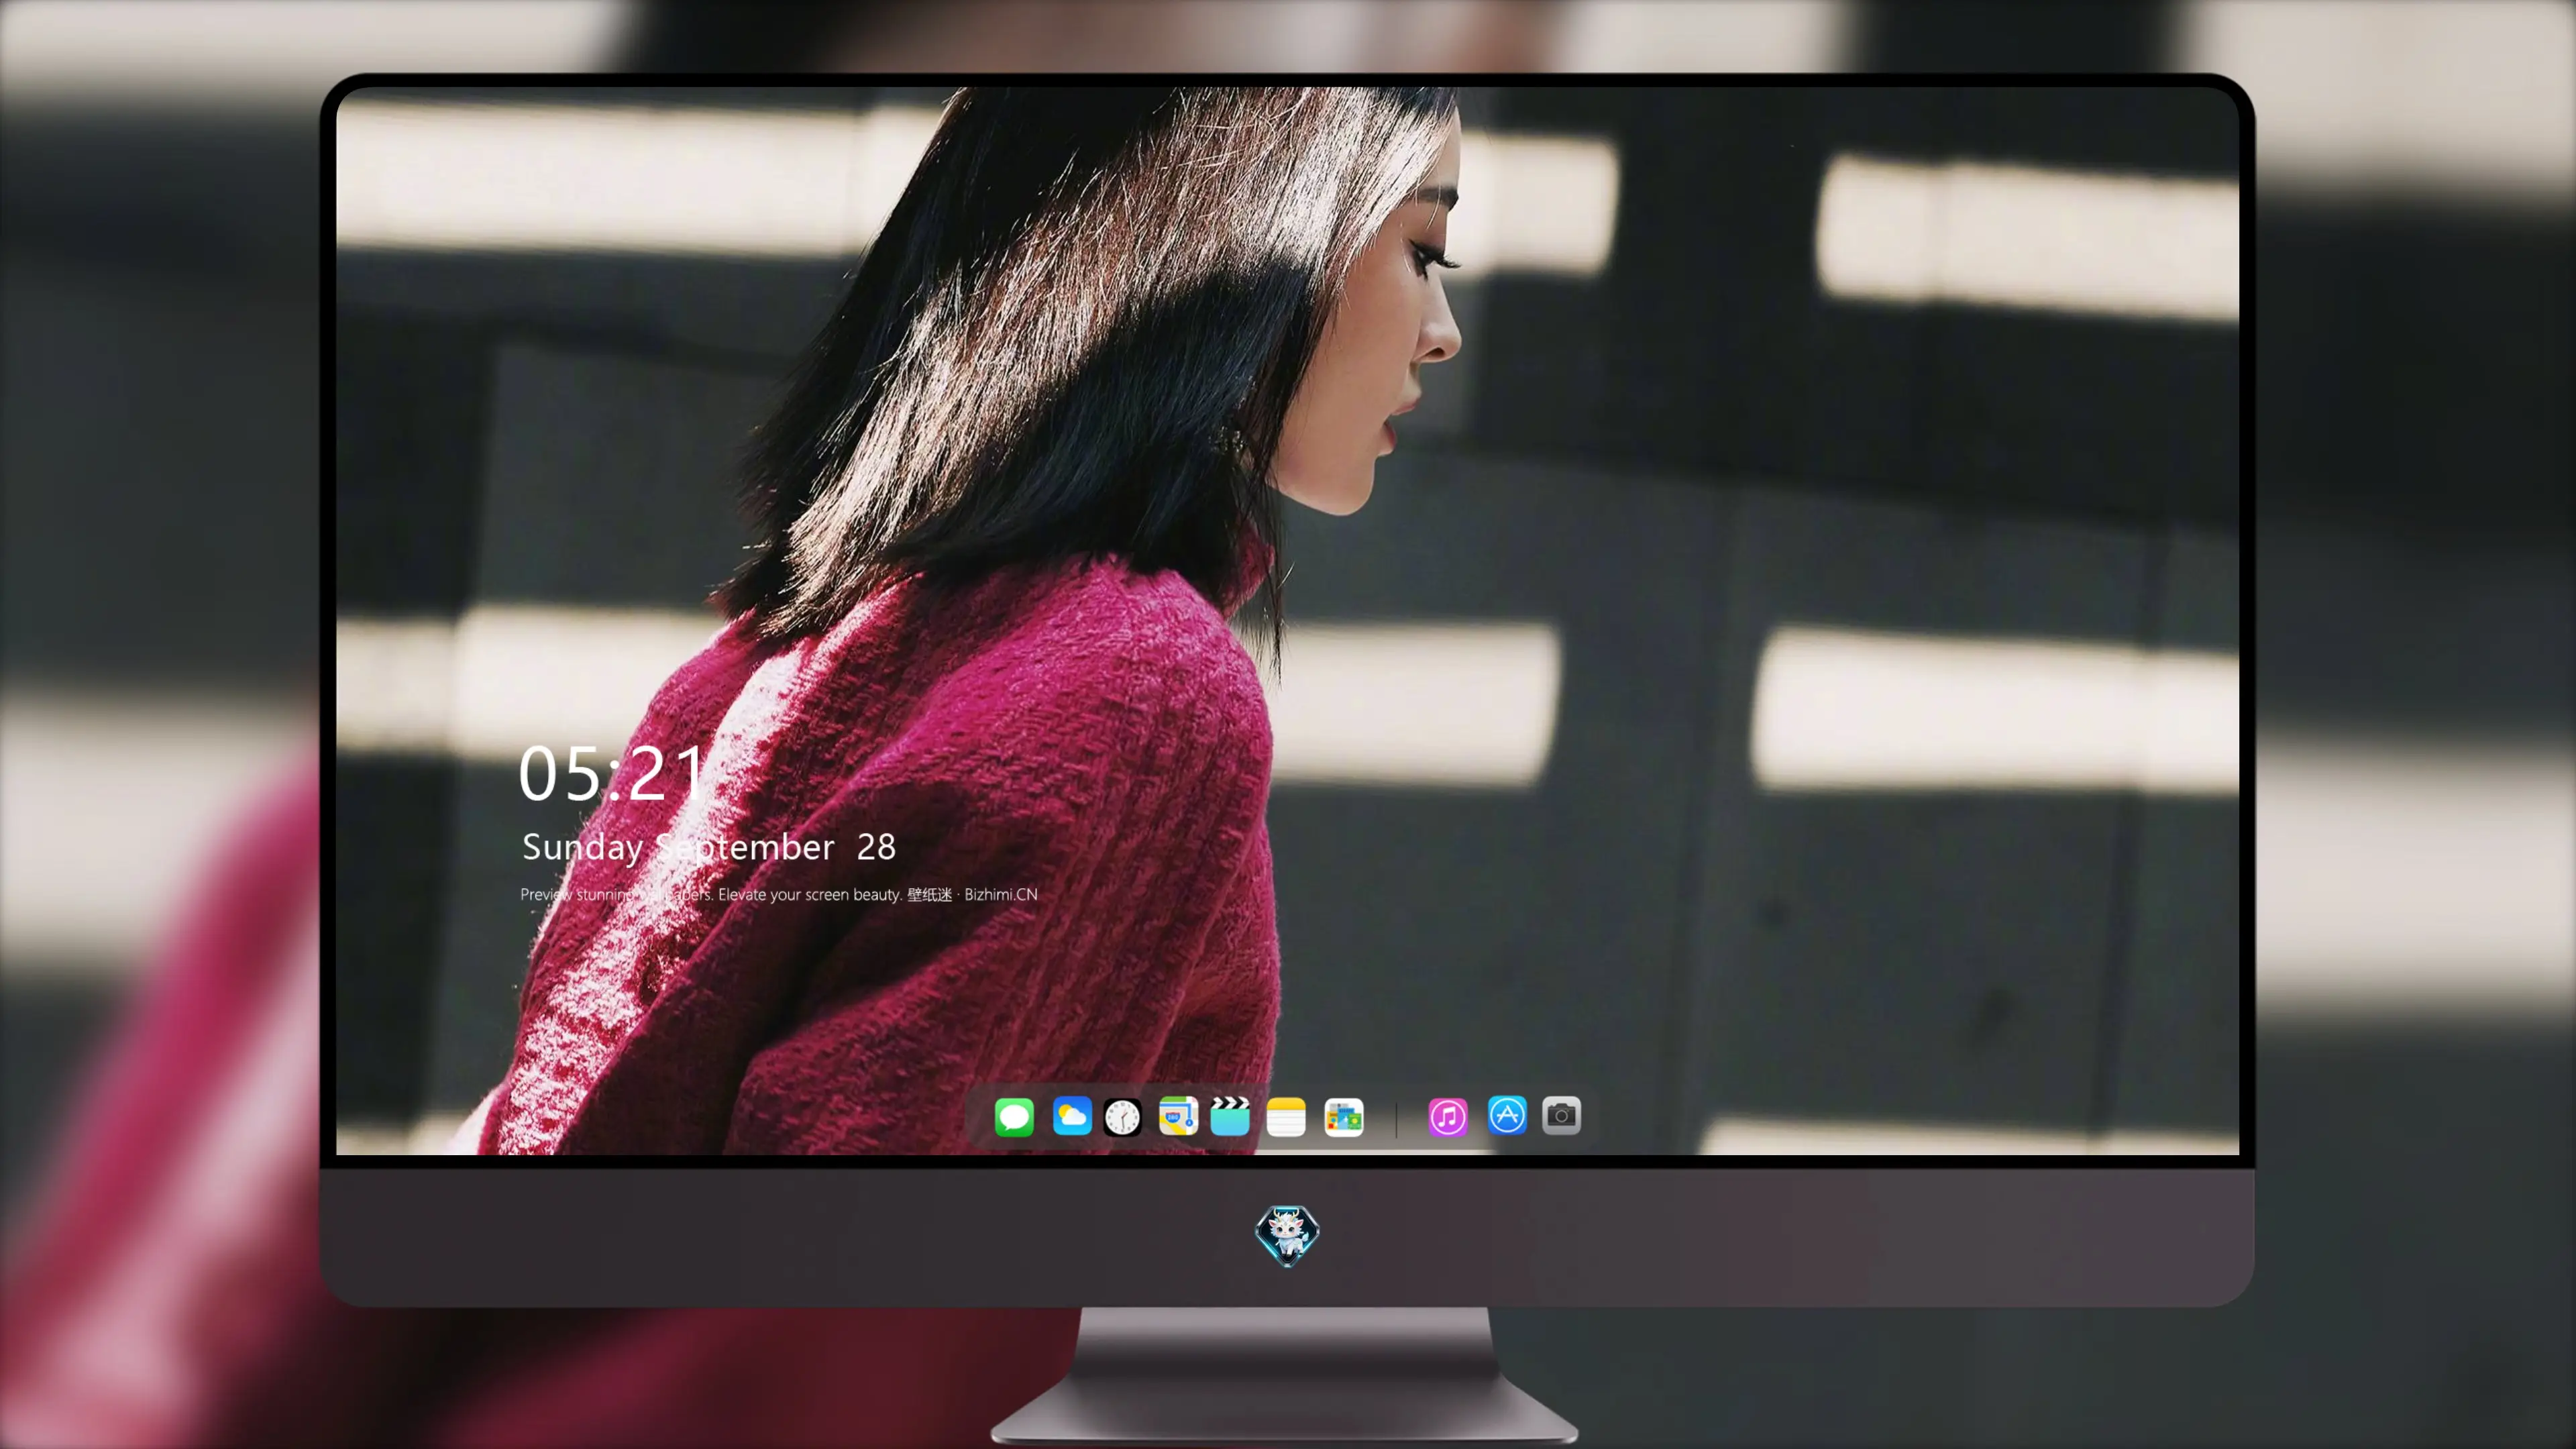The width and height of the screenshot is (2576, 1449).
Task: Open the Maps app in the dock
Action: (x=1178, y=1116)
